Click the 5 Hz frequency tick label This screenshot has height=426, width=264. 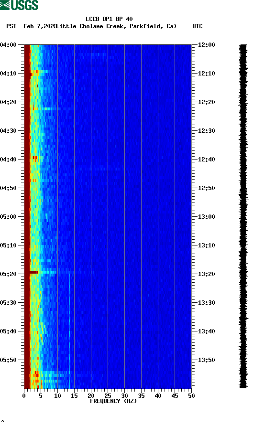click(x=41, y=396)
